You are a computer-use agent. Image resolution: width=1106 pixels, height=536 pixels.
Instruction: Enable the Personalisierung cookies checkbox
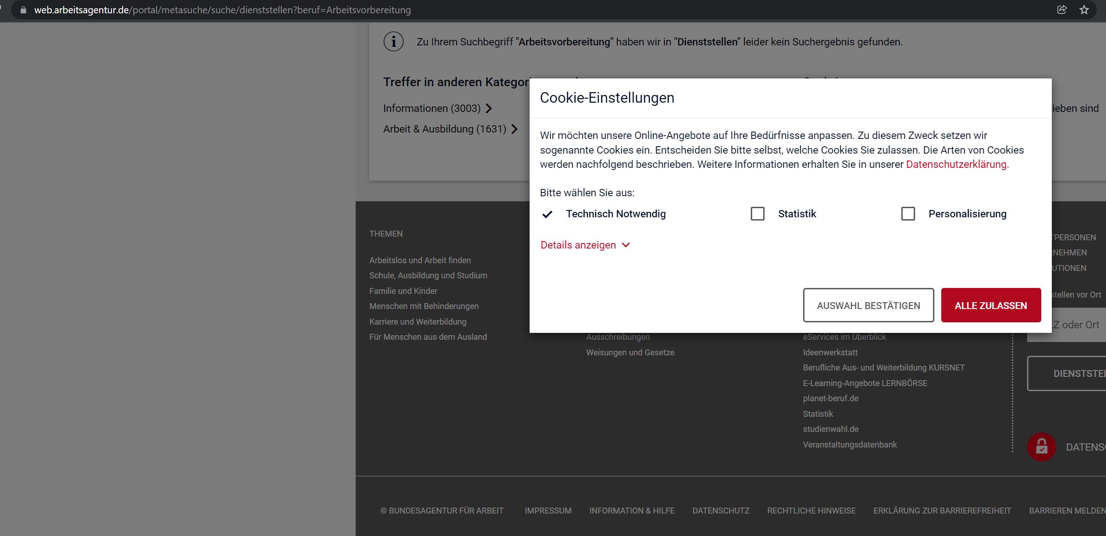[x=908, y=214]
